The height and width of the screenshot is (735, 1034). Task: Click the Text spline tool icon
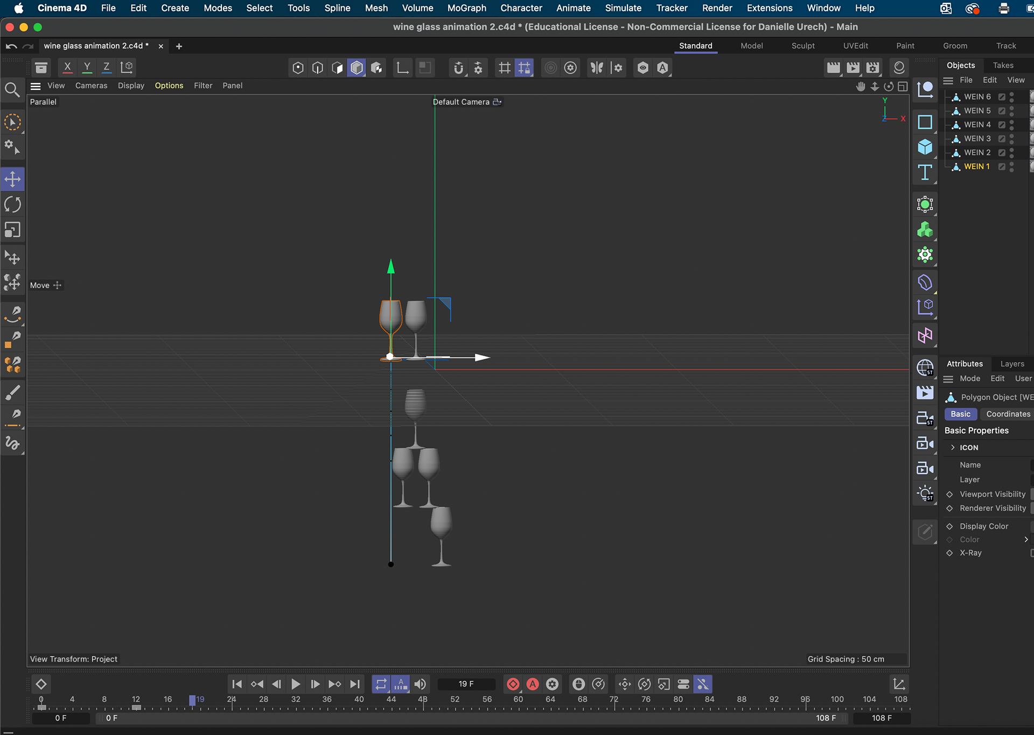coord(925,173)
